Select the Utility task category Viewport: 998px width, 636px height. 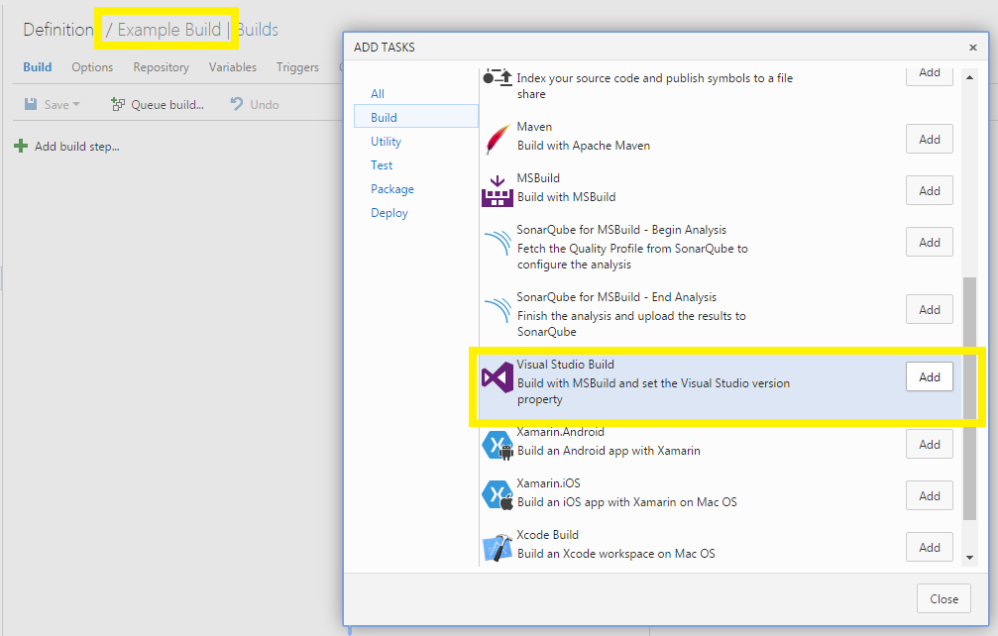click(389, 141)
